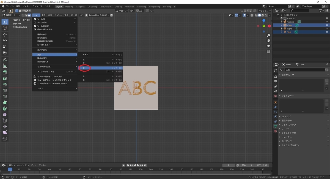The image size is (330, 179).
Task: Hide the Text object in outliner
Action: [x=327, y=32]
